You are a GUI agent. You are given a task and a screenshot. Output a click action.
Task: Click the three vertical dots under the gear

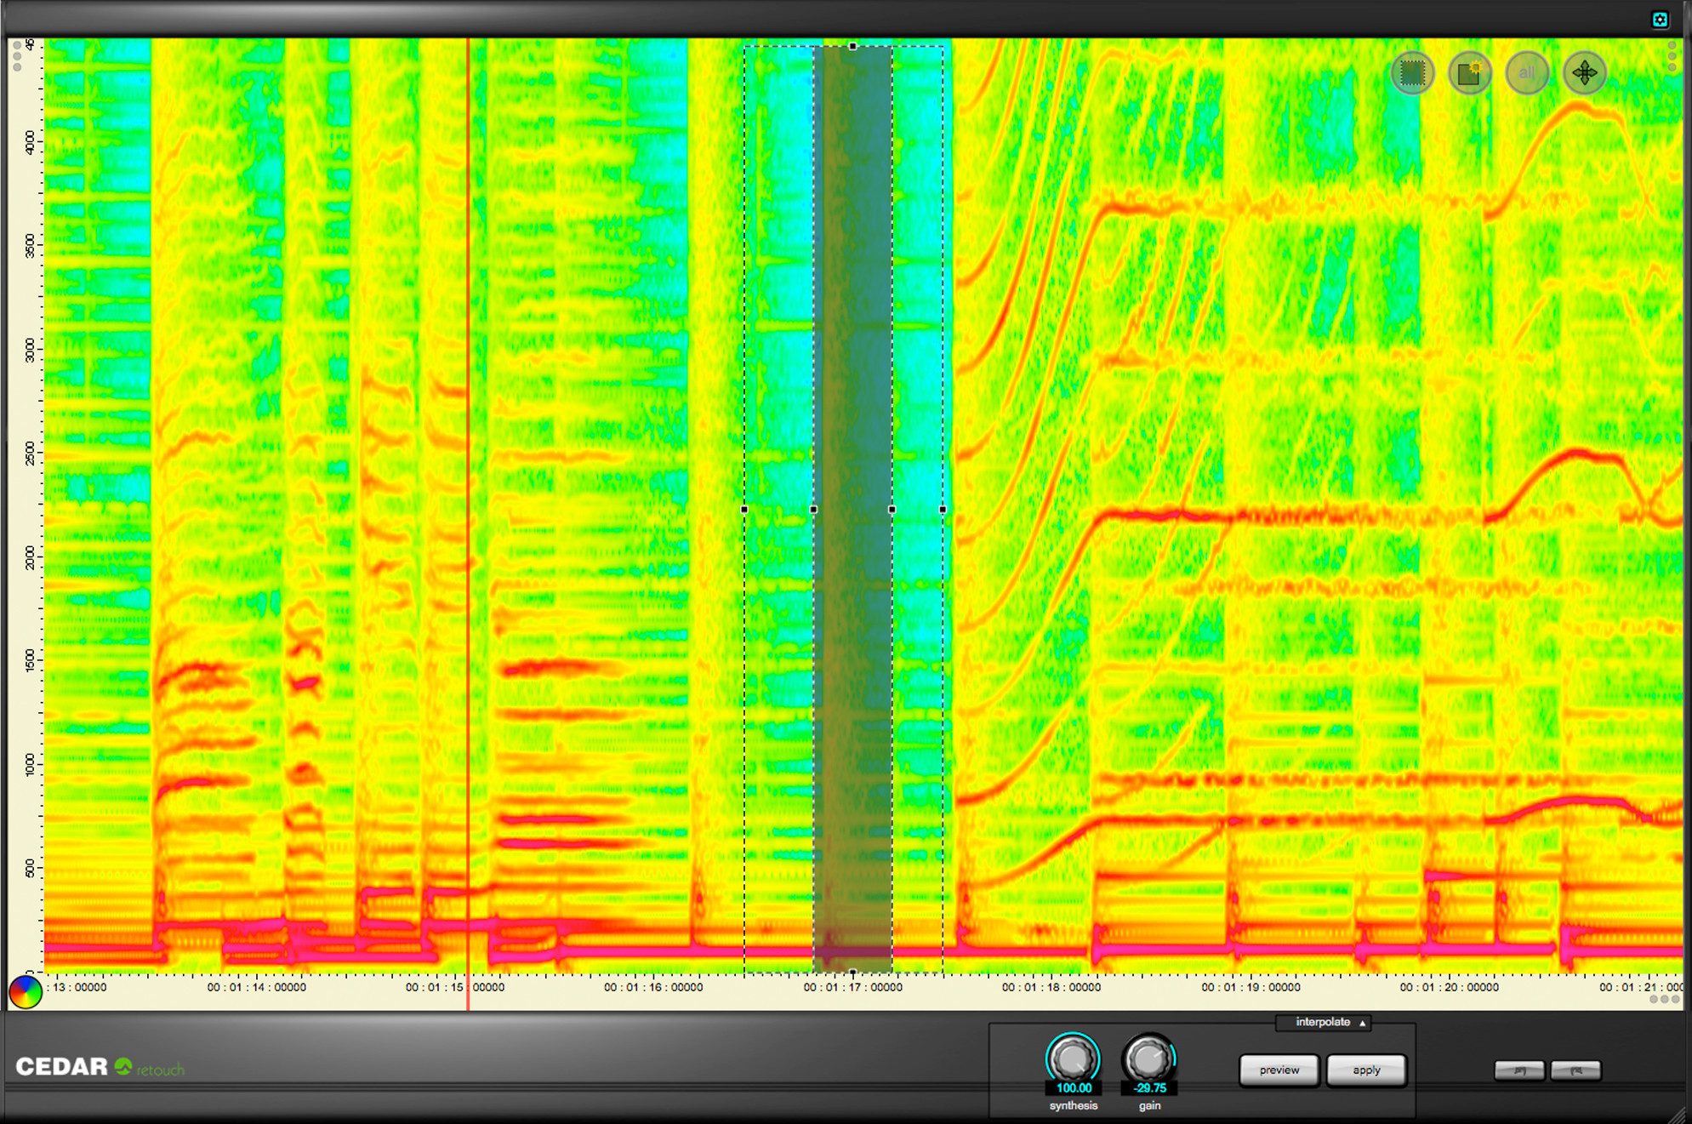point(1672,56)
